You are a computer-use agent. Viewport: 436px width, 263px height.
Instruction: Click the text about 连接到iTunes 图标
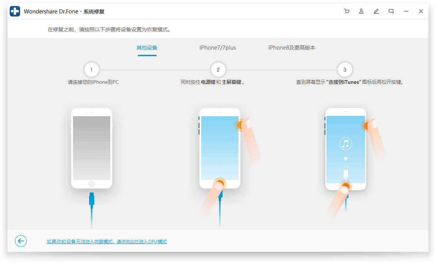[350, 82]
